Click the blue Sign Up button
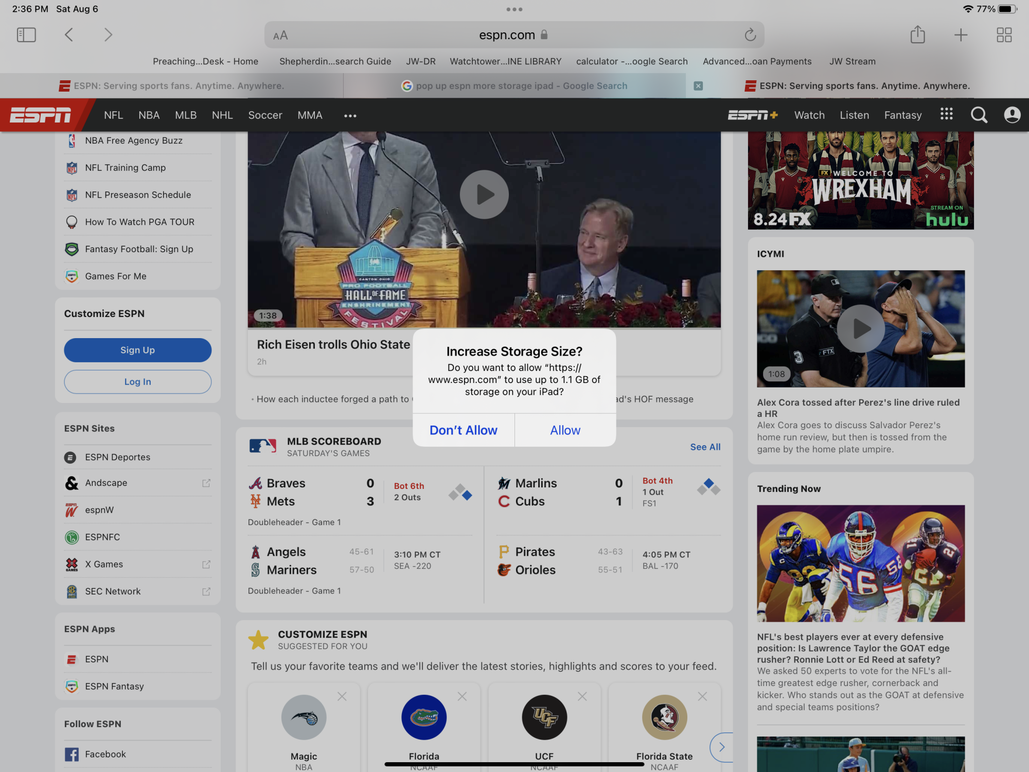This screenshot has width=1029, height=772. point(137,350)
